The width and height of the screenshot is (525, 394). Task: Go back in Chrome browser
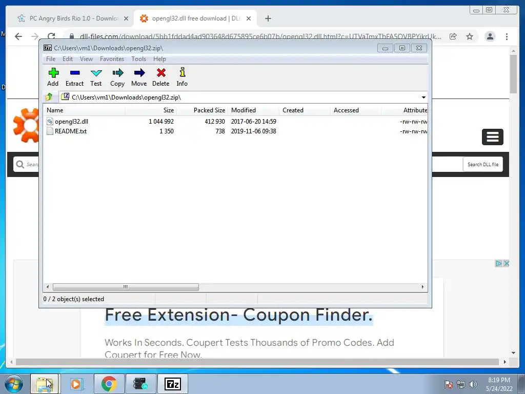[18, 36]
